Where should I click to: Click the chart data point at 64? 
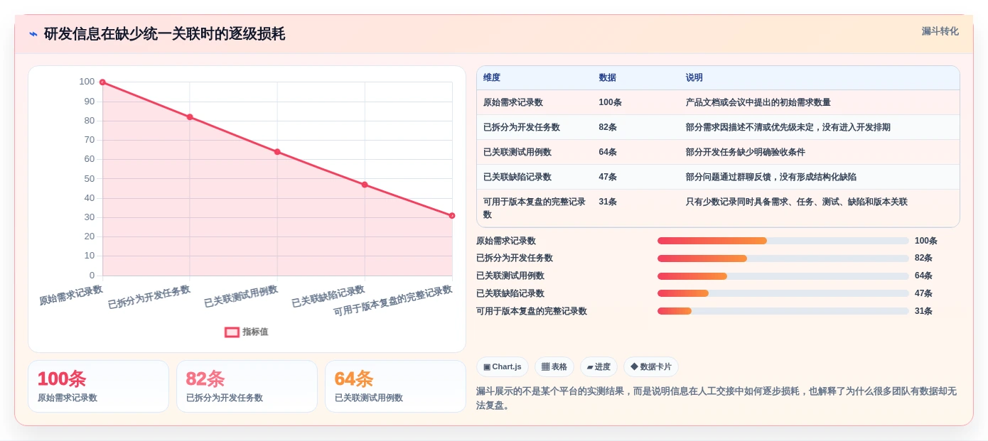pos(277,152)
